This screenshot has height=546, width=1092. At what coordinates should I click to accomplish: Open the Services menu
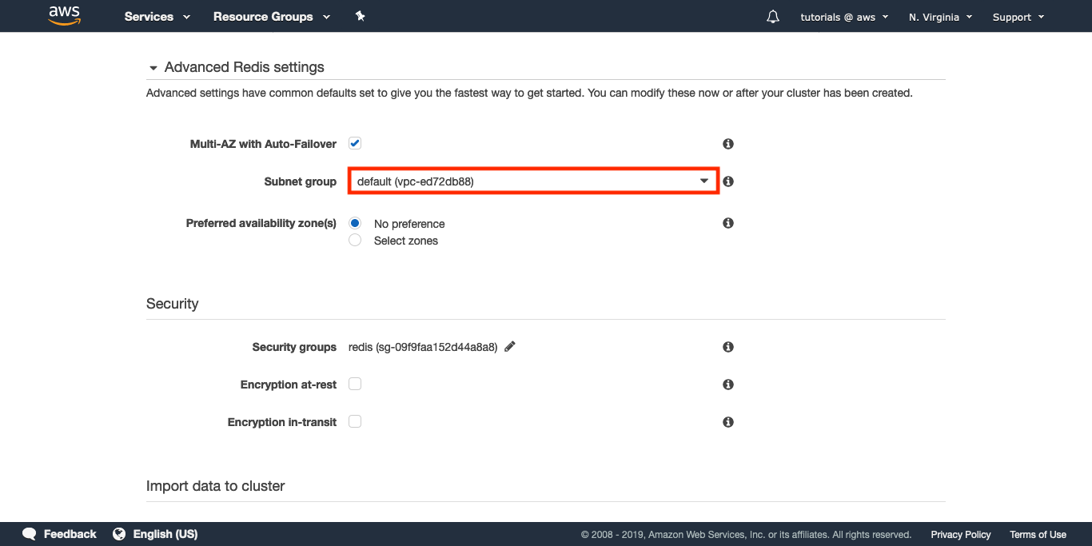pyautogui.click(x=157, y=17)
